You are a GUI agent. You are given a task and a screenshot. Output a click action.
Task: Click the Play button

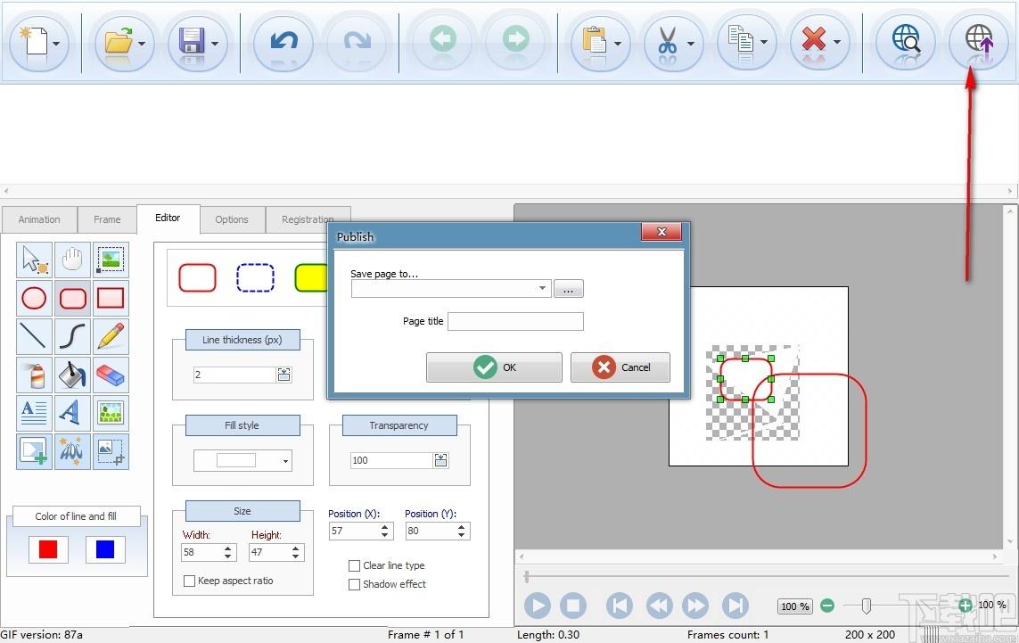pyautogui.click(x=538, y=606)
